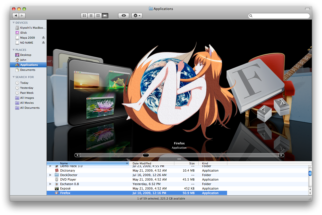Viewport: 322px width, 215px height.
Task: Click the Quick Look eye button
Action: 124,16
